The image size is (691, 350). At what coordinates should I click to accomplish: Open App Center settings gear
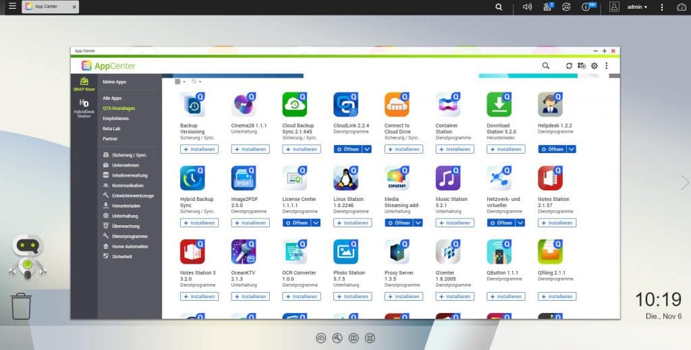(x=595, y=65)
